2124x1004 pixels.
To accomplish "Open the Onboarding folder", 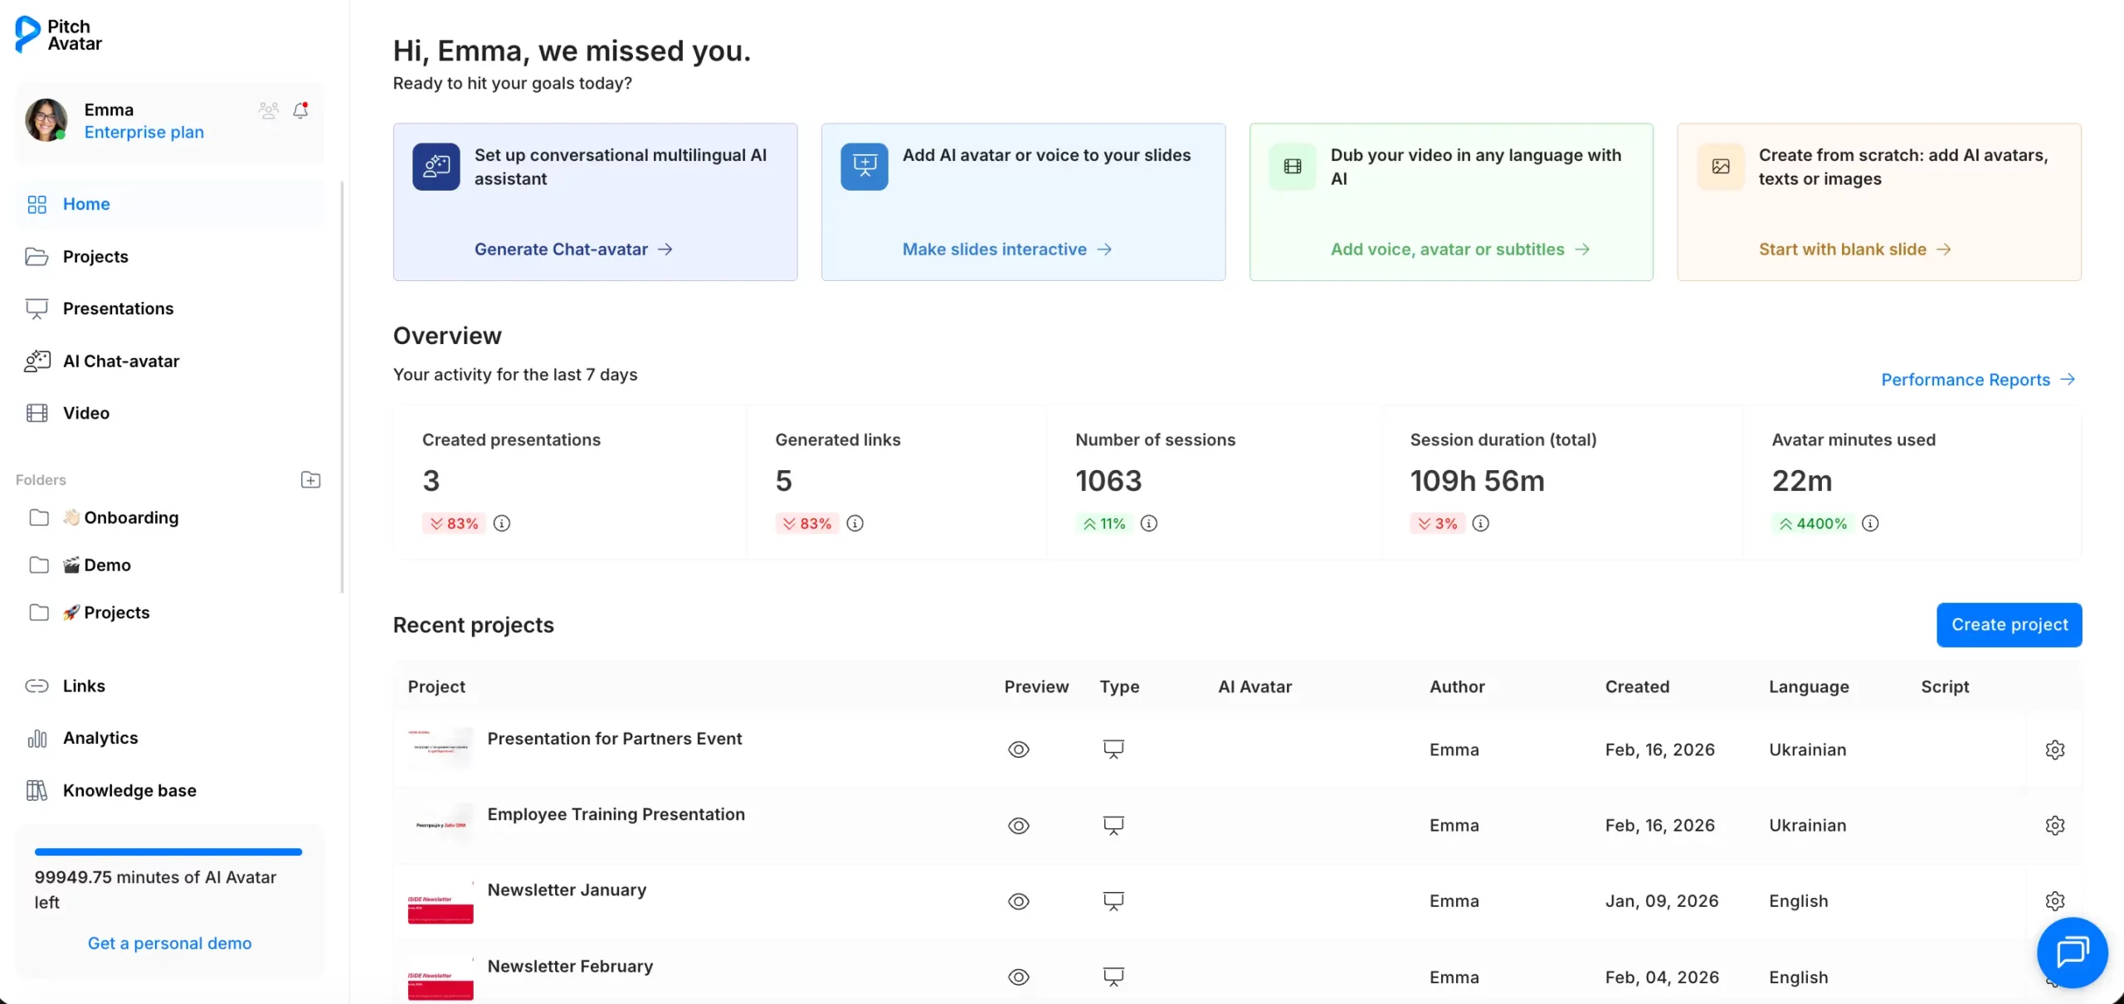I will 104,517.
